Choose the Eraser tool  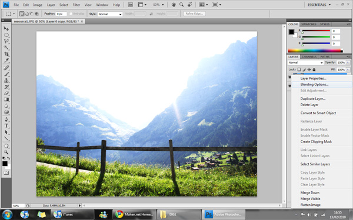coord(6,93)
